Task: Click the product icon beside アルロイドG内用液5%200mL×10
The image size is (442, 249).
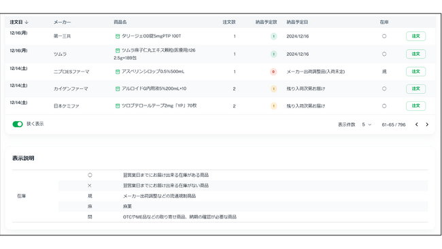Action: pos(118,89)
